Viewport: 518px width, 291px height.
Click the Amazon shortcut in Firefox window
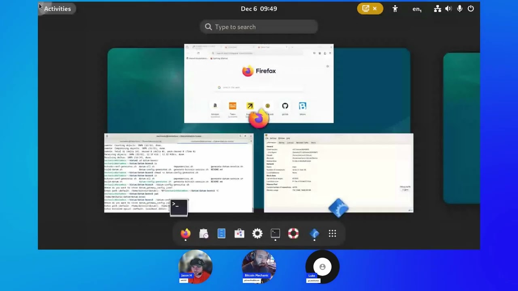coord(215,106)
